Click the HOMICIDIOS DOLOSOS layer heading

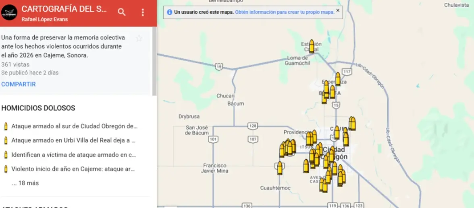(x=38, y=108)
